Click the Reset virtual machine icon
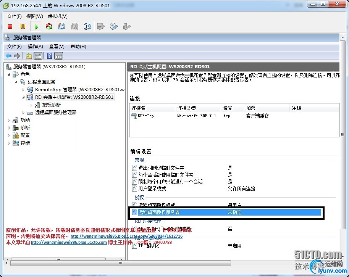 coord(49,26)
